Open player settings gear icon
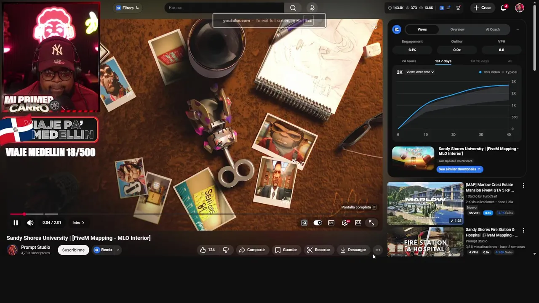539x303 pixels. (345, 223)
